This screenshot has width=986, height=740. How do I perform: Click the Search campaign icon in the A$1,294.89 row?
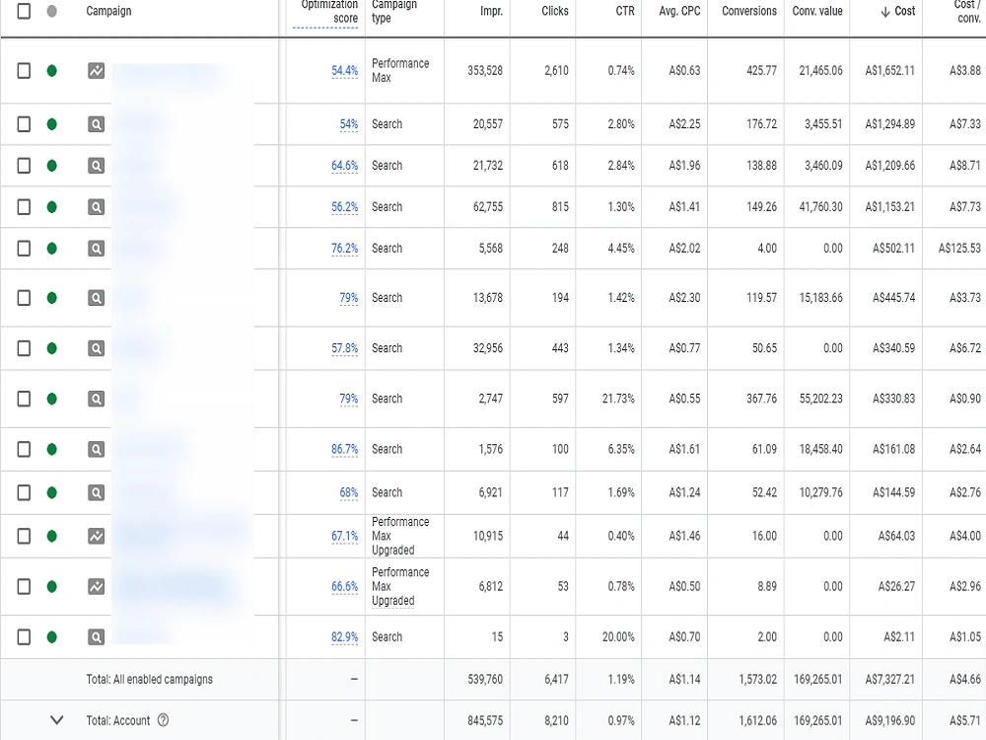click(97, 124)
